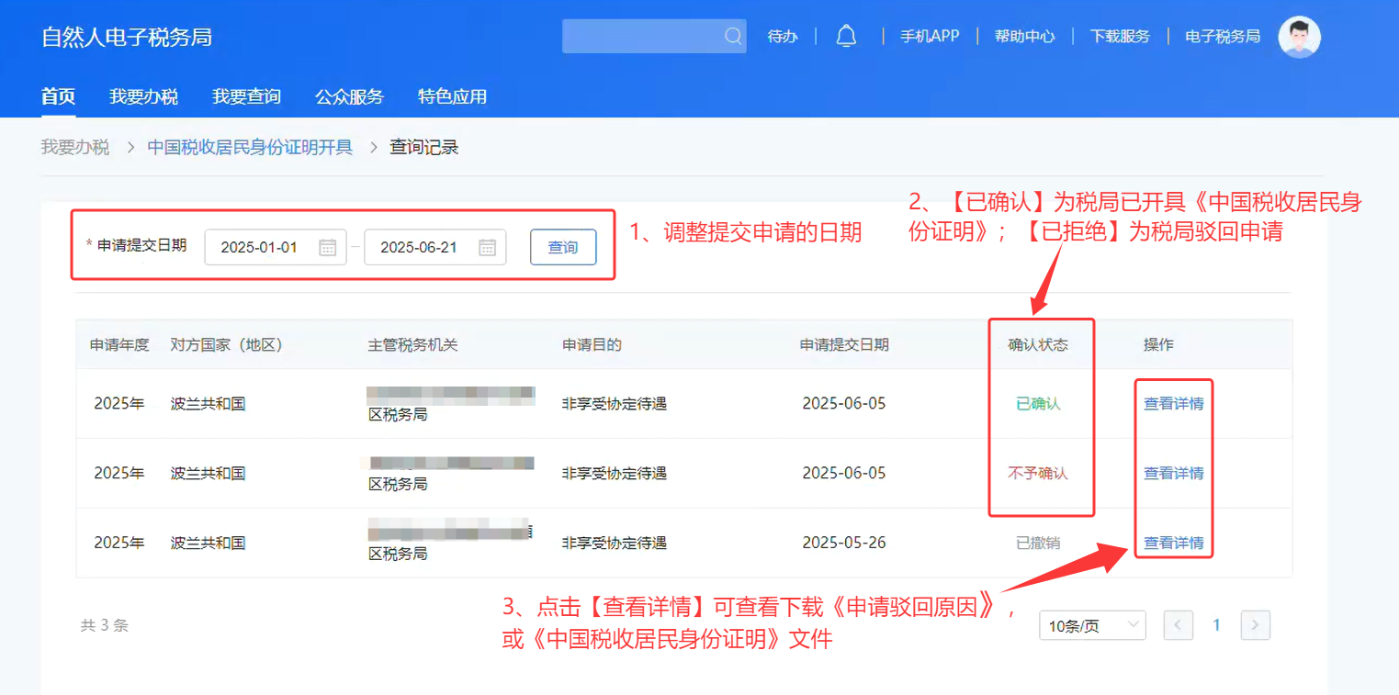Viewport: 1399px width, 695px height.
Task: View details of the 已确认 record
Action: pyautogui.click(x=1173, y=403)
